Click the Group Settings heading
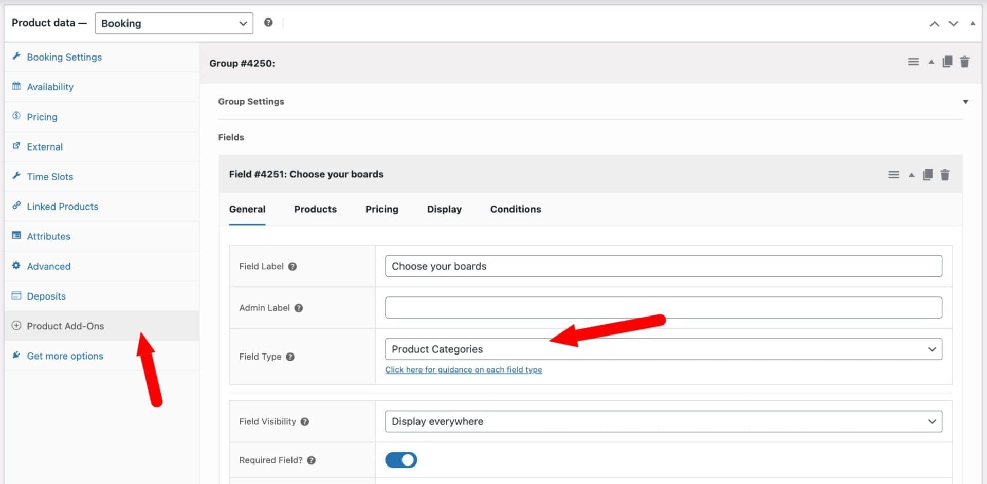 pyautogui.click(x=251, y=102)
